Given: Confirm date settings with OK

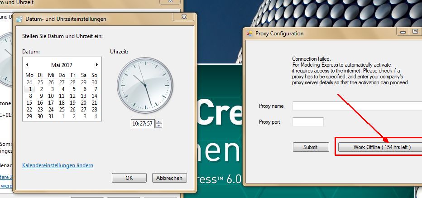Looking at the screenshot, I should [x=129, y=178].
